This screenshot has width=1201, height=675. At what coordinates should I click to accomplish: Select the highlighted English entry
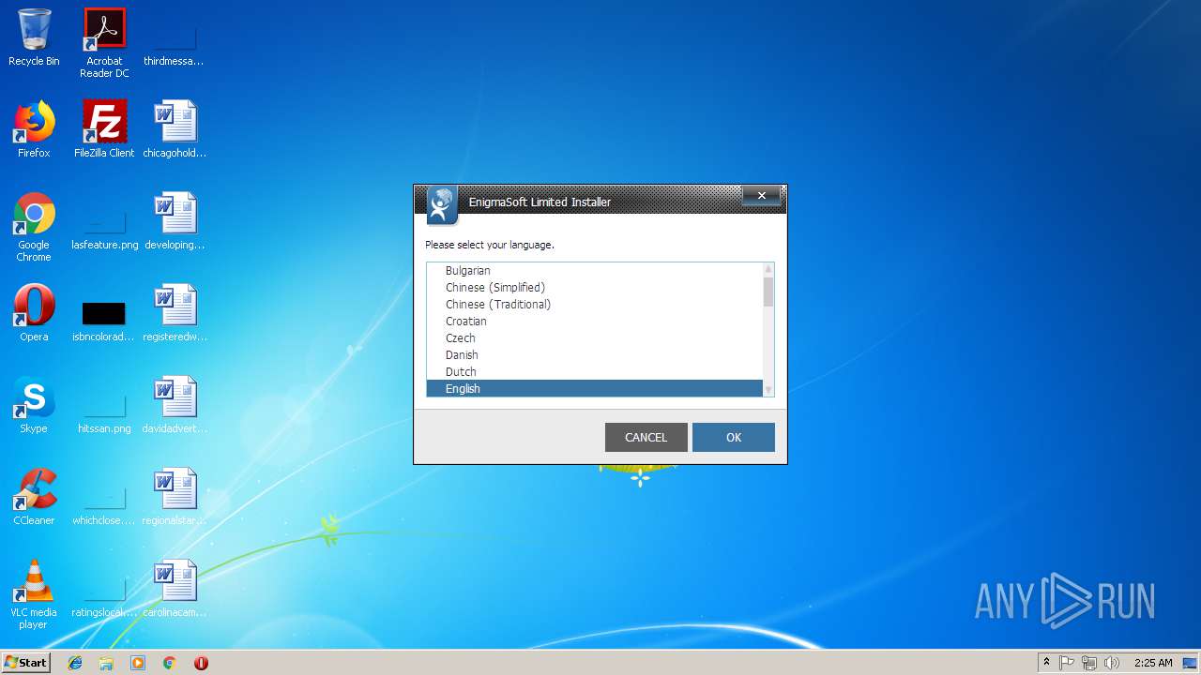click(595, 388)
